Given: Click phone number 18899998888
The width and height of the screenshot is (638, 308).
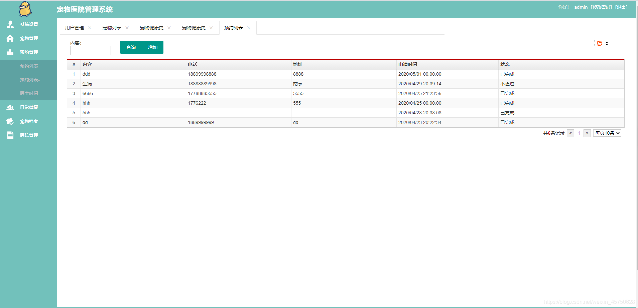Looking at the screenshot, I should pyautogui.click(x=202, y=74).
